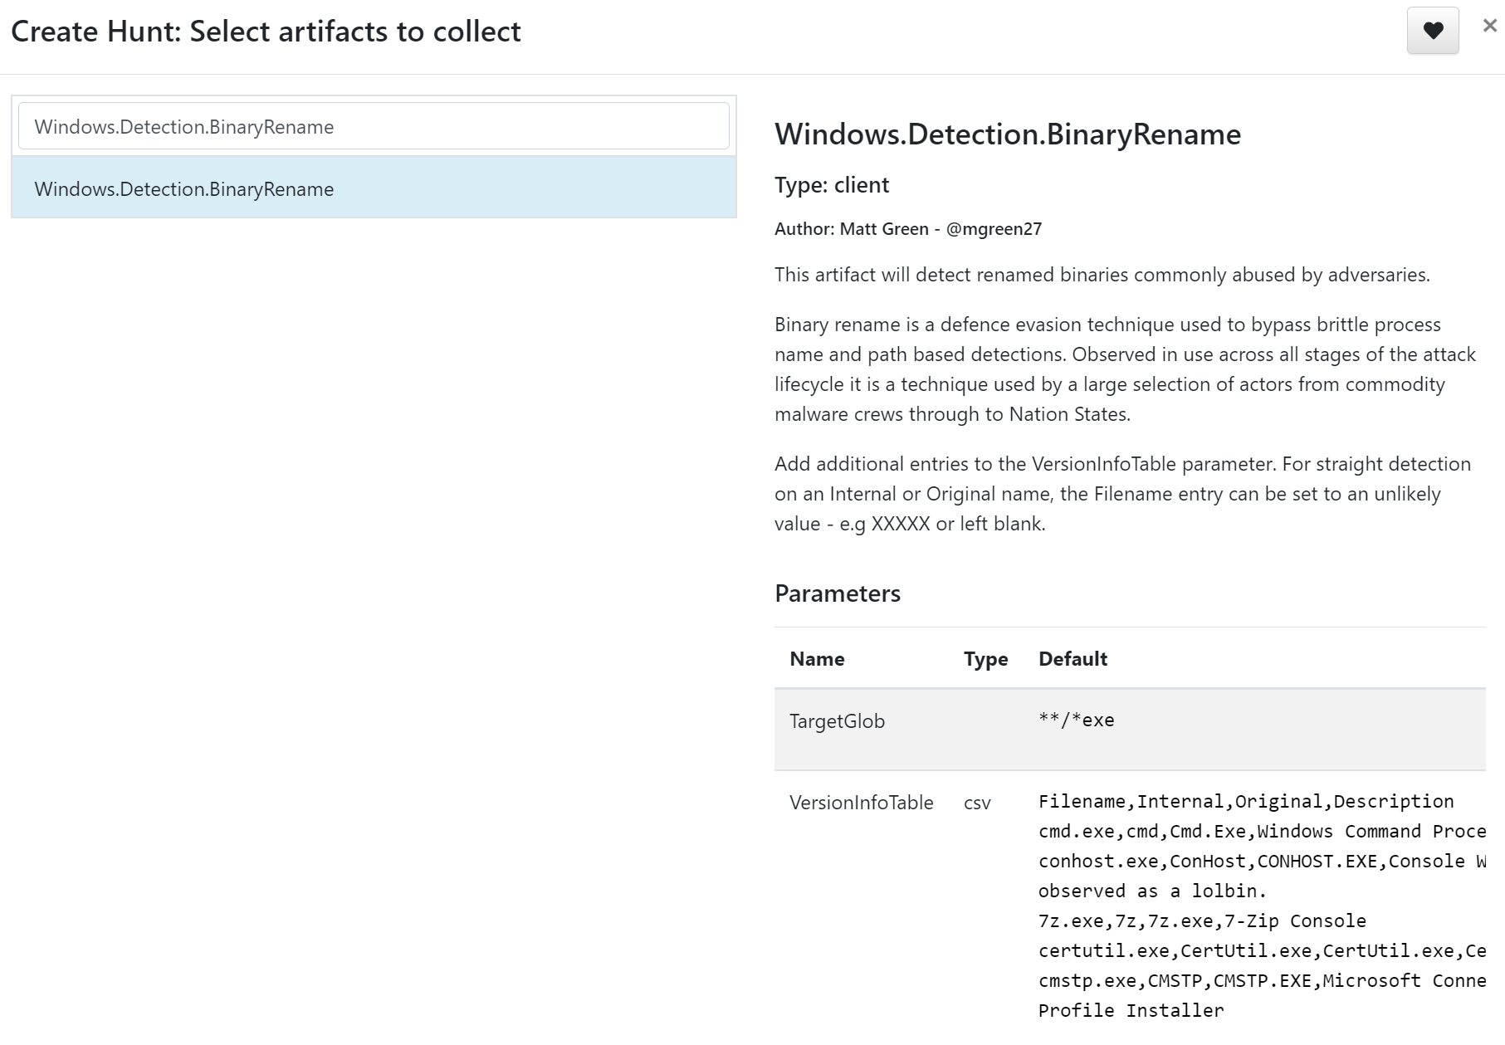The image size is (1505, 1045).
Task: Click the heart favorites button
Action: [x=1433, y=31]
